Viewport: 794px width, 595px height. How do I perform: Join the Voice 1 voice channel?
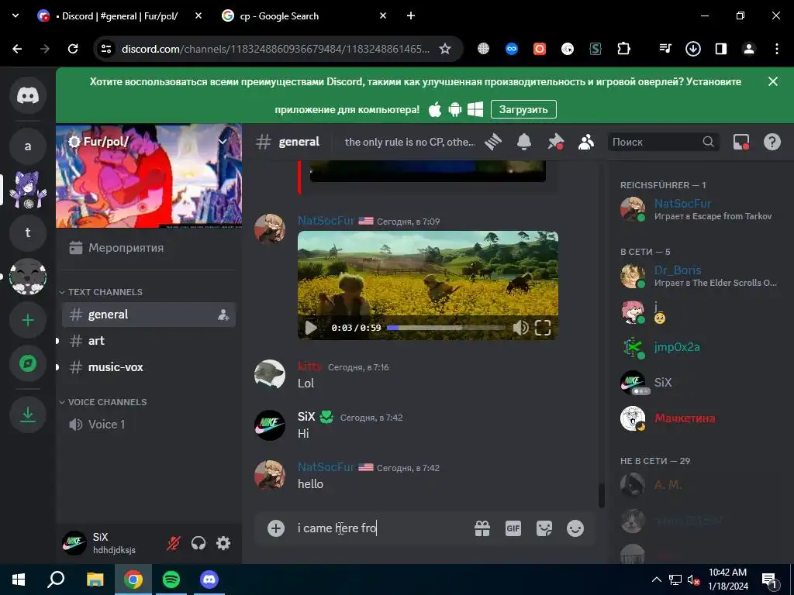click(148, 425)
